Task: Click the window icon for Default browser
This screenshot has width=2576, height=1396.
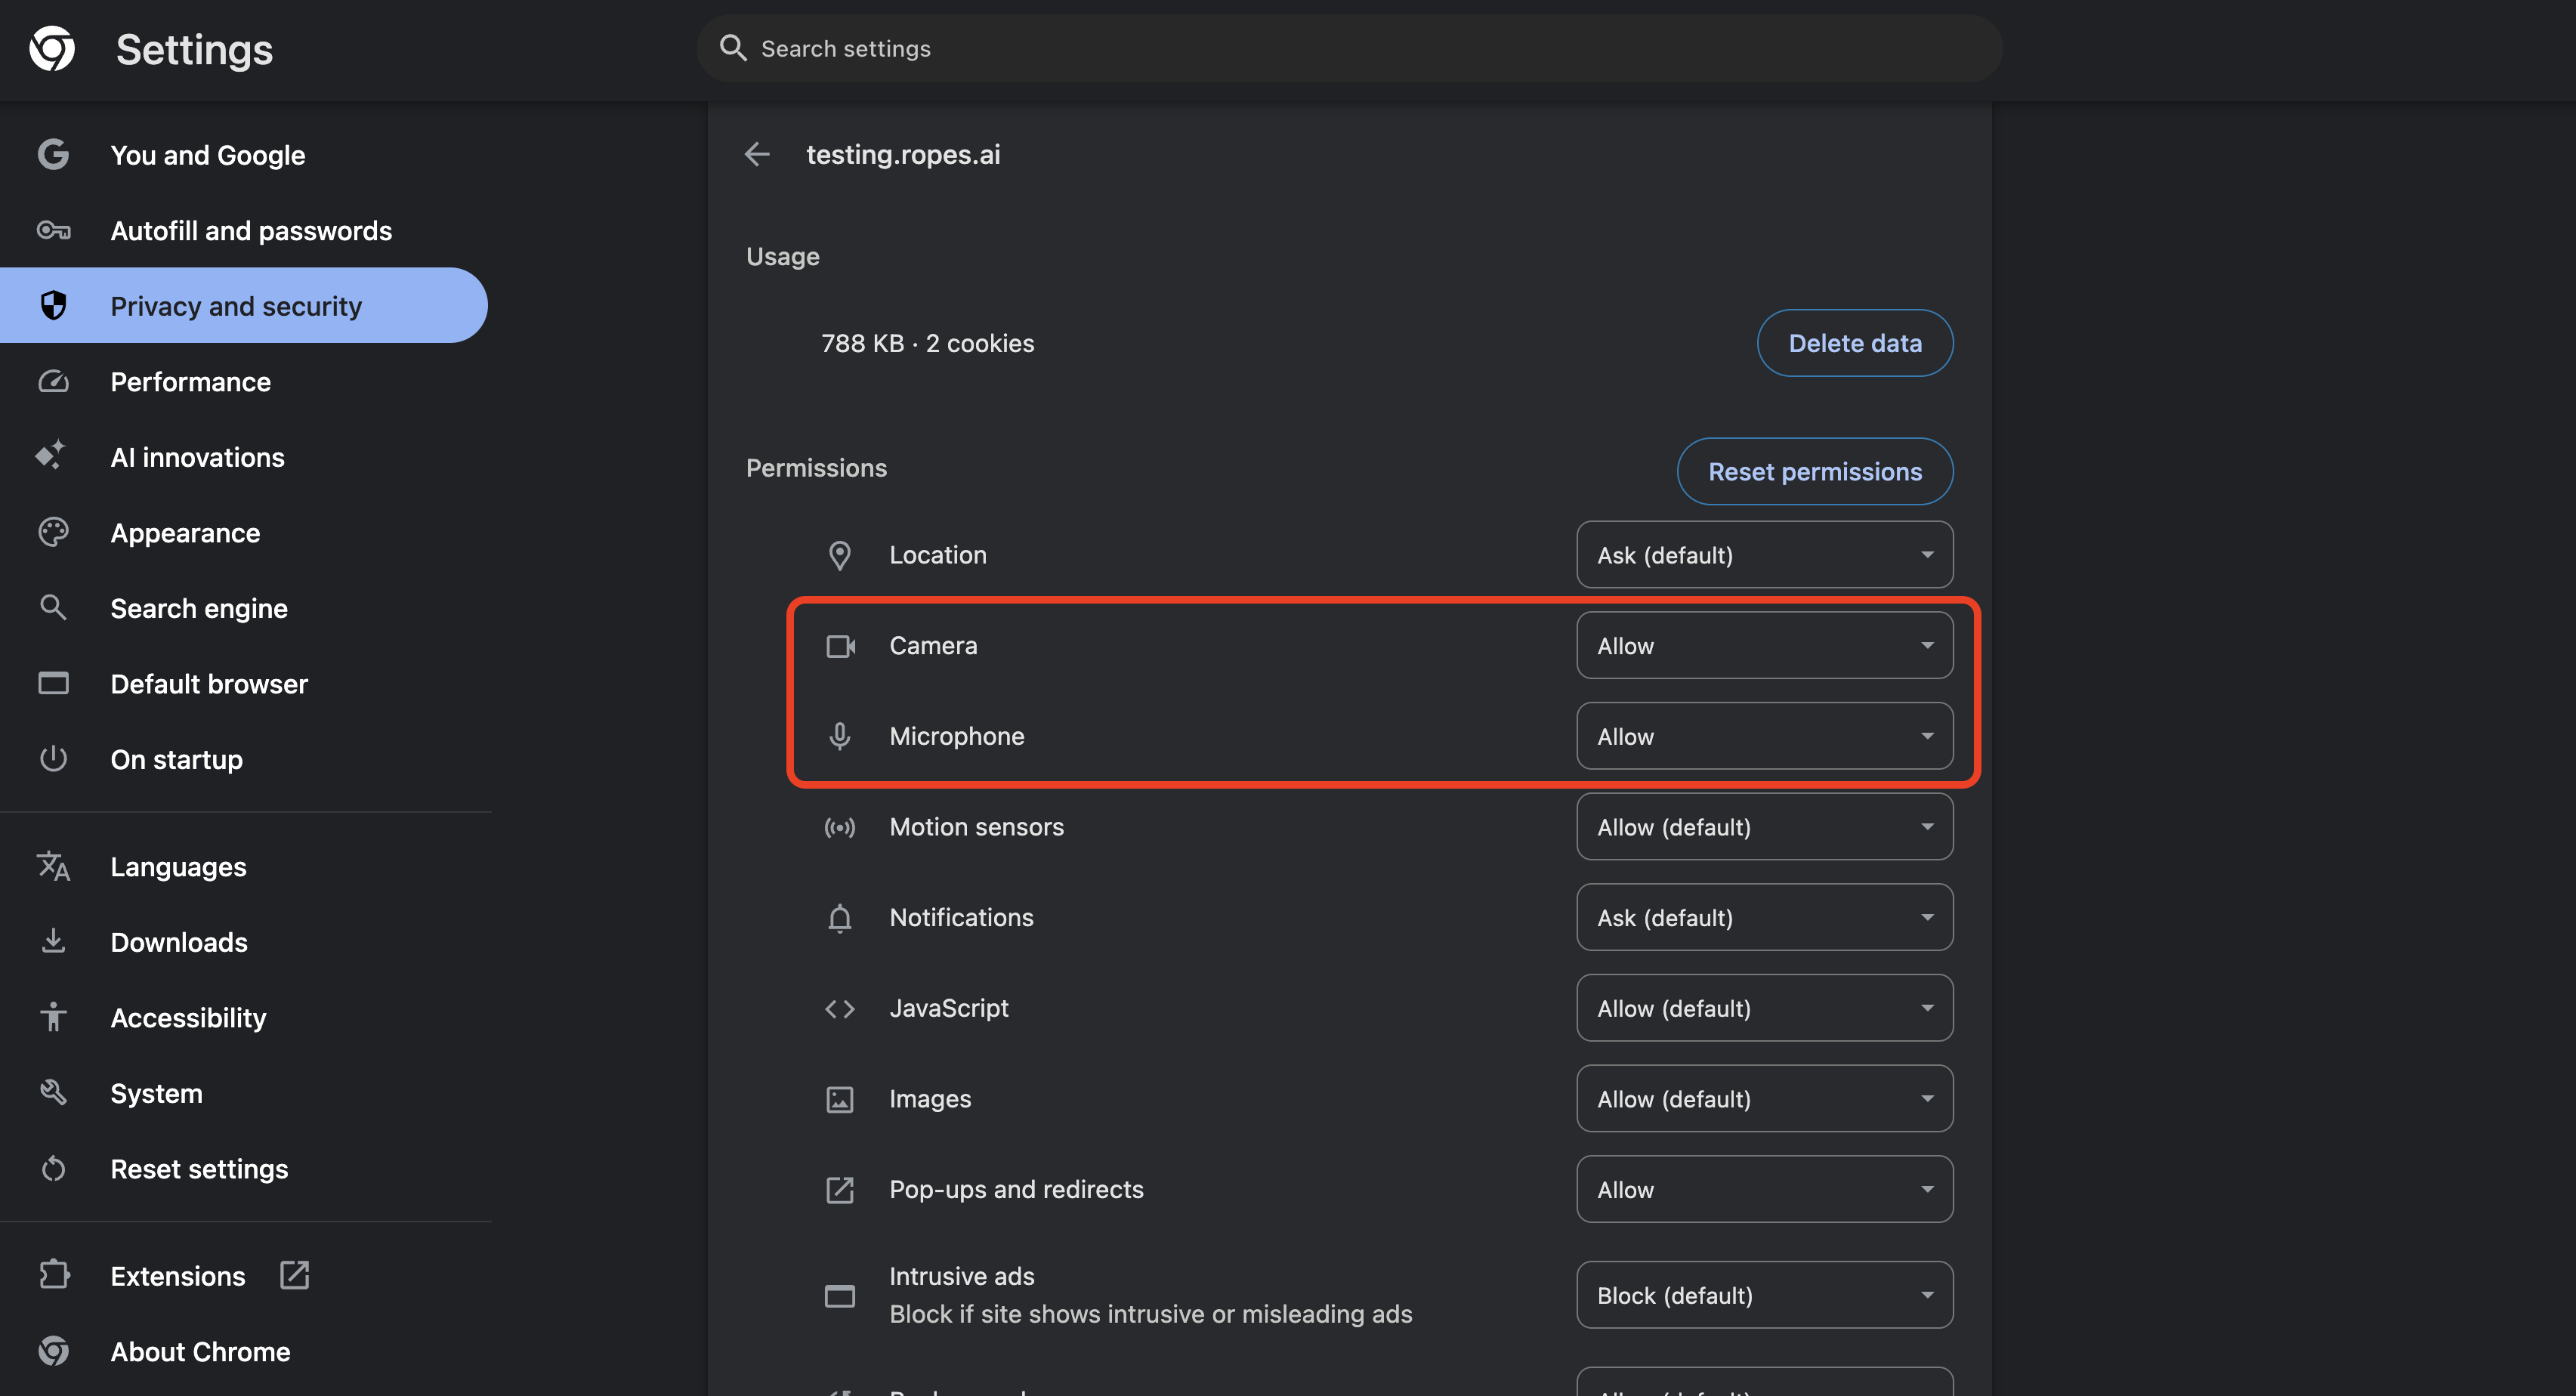Action: [53, 683]
